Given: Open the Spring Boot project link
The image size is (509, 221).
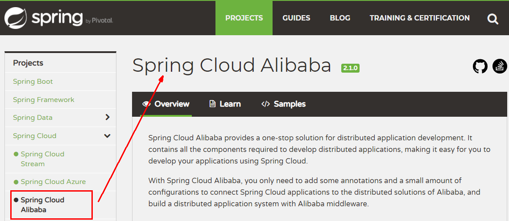Looking at the screenshot, I should (33, 82).
